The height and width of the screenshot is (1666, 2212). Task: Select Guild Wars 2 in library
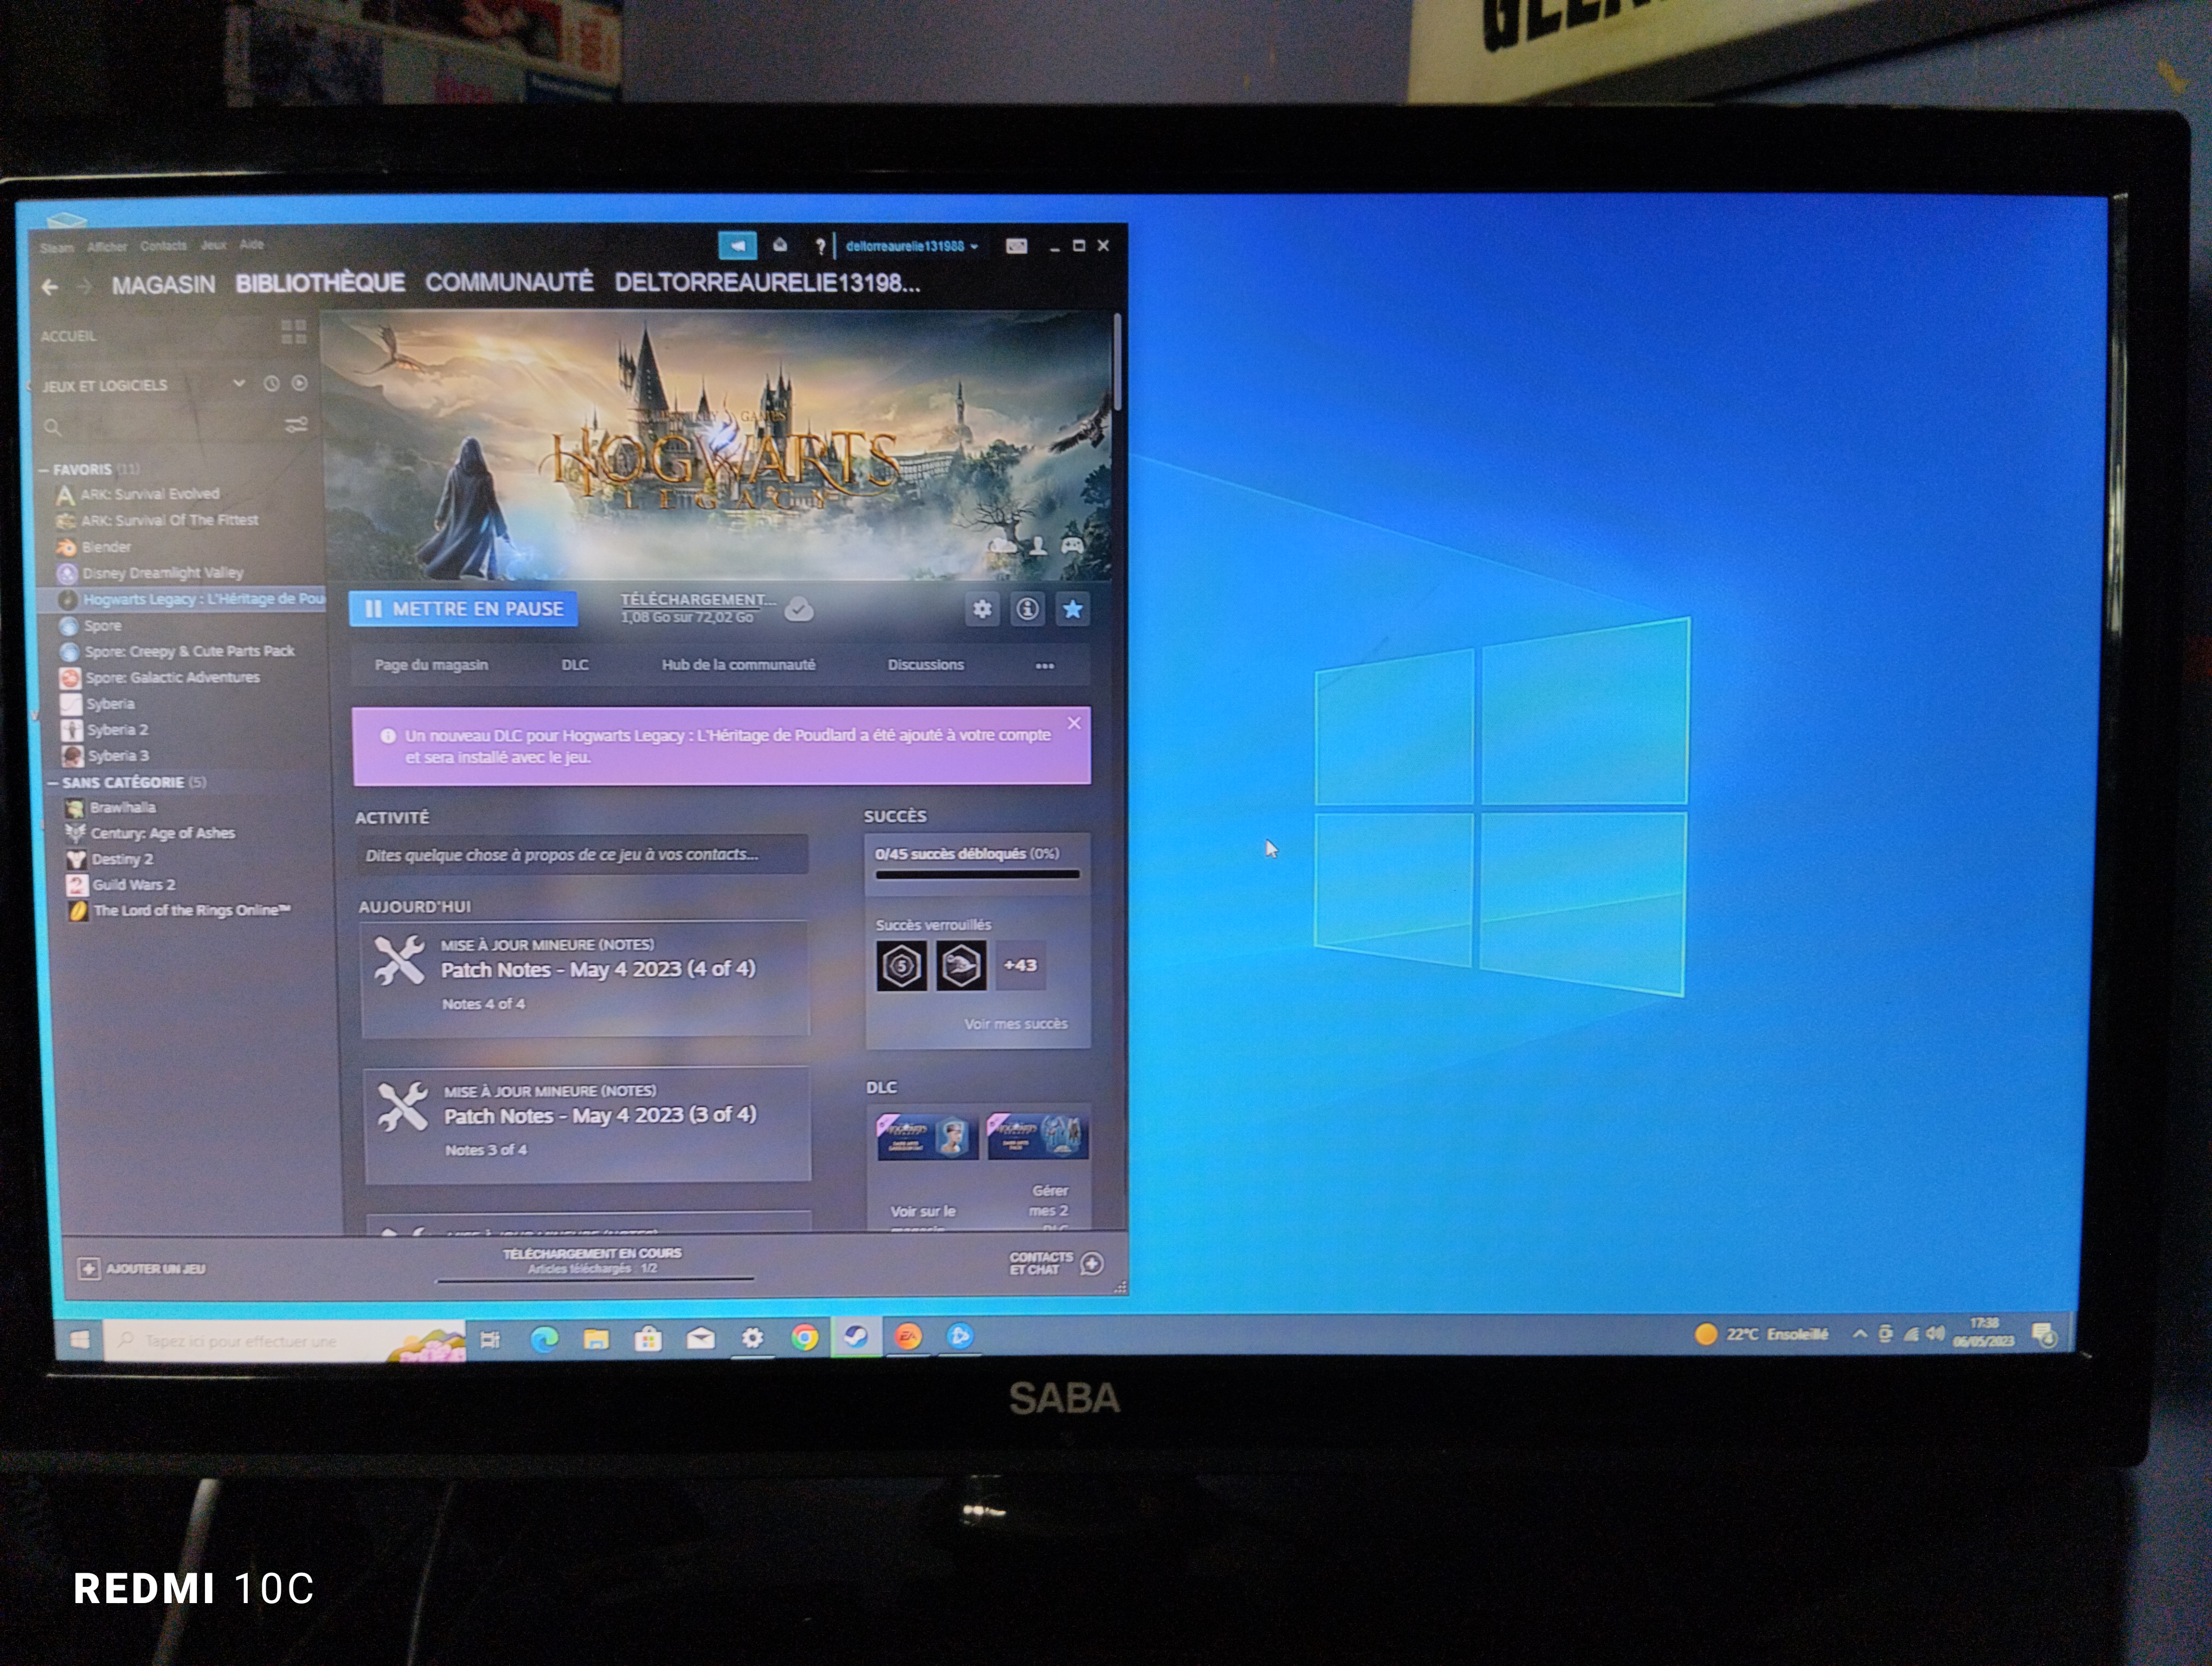[133, 885]
